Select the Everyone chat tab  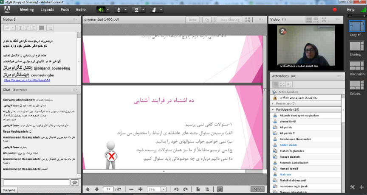[x=9, y=190]
